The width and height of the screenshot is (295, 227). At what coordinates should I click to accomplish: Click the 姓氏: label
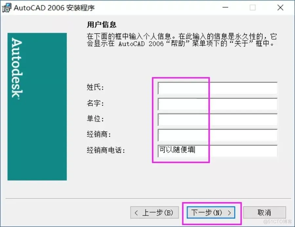[95, 87]
